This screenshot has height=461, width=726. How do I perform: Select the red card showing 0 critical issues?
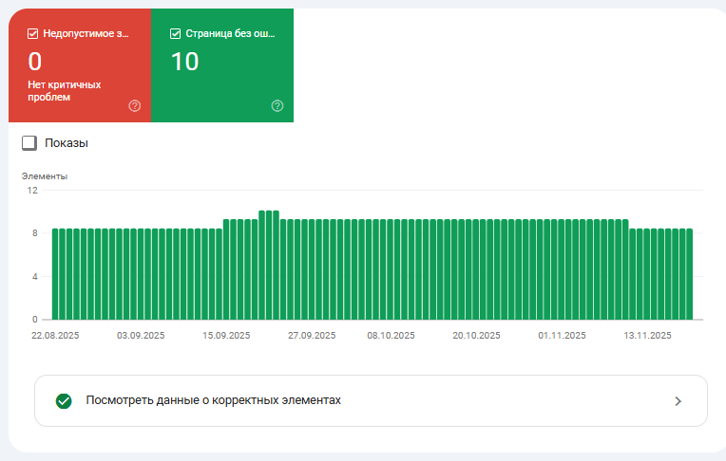click(80, 65)
